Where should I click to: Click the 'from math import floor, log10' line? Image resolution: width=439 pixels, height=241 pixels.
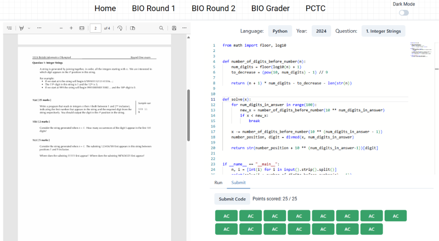254,45
